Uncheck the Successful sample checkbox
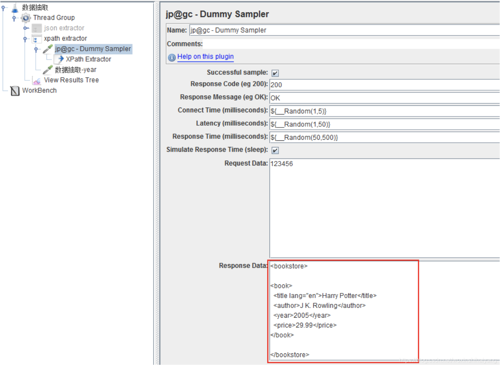Viewport: 500px width, 367px height. pyautogui.click(x=275, y=73)
